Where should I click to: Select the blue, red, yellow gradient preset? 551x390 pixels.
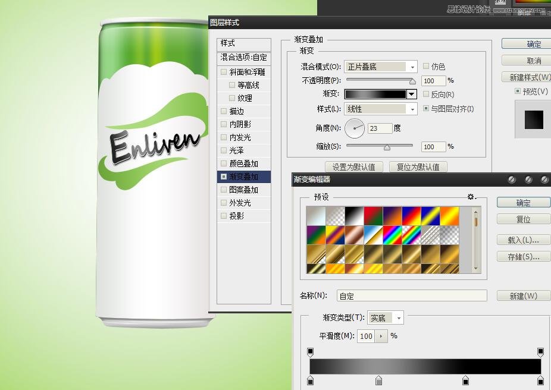(411, 216)
